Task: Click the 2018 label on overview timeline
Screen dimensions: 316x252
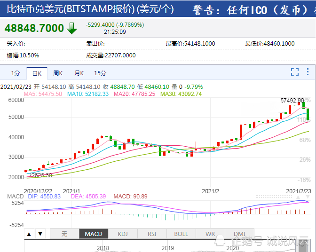Action: [x=103, y=248]
